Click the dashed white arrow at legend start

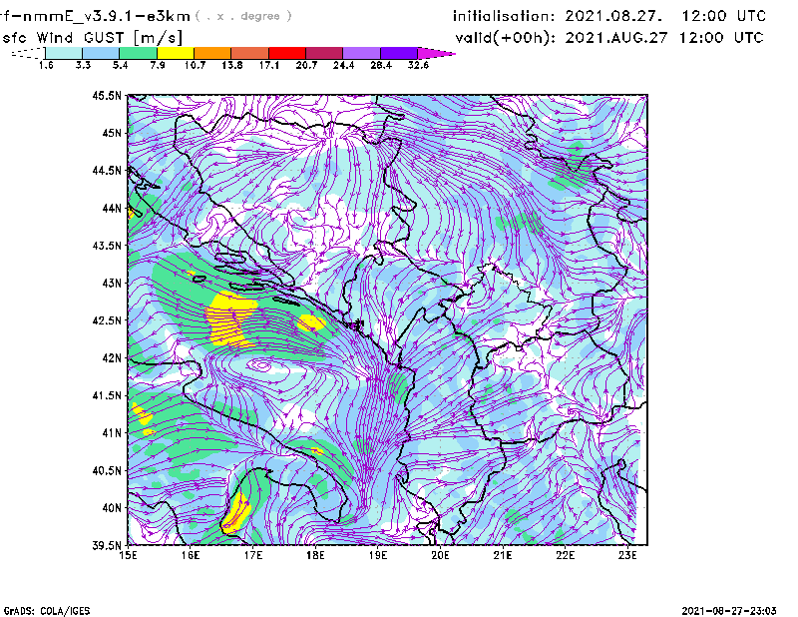coord(28,53)
